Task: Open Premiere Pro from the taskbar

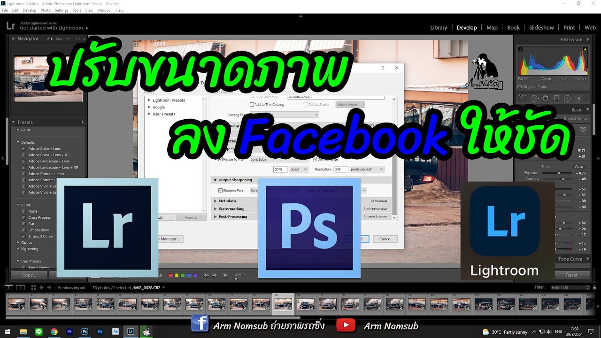Action: tap(69, 331)
